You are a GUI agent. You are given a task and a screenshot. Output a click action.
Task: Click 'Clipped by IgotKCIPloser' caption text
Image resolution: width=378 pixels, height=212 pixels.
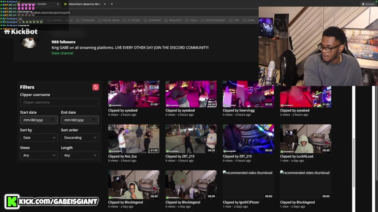click(x=241, y=202)
